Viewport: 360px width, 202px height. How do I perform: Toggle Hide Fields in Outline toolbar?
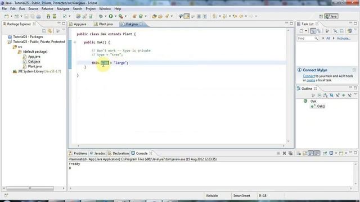[331, 95]
